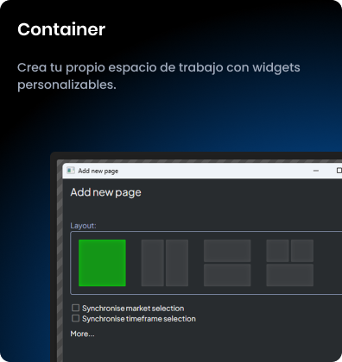Viewport: 342px width, 362px height.
Task: Tick the Synchronise timeframe selection checkbox
Action: (75, 318)
